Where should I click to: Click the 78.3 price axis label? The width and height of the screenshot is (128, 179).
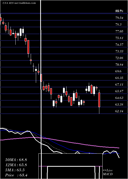(118, 25)
